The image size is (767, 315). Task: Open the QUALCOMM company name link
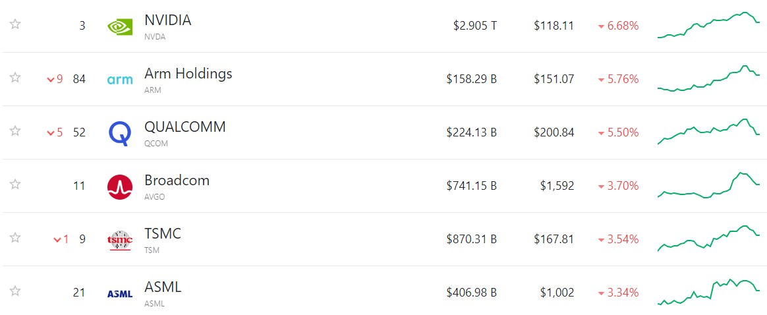(x=185, y=127)
